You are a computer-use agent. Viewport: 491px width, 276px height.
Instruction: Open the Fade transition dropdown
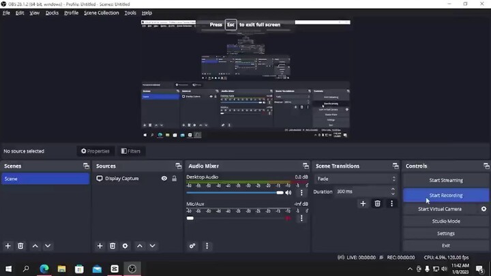pyautogui.click(x=355, y=179)
